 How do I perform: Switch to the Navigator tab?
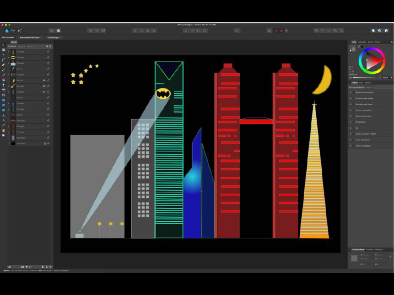379,250
